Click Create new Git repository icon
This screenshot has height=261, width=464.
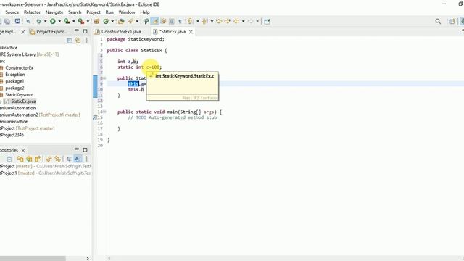tap(37, 159)
